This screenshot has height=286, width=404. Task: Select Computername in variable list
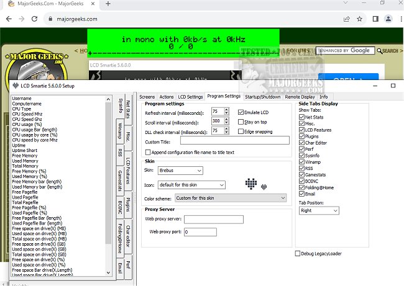click(x=27, y=104)
